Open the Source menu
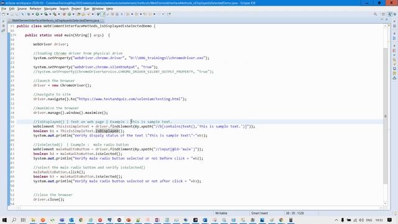398x224 pixels. (22, 9)
